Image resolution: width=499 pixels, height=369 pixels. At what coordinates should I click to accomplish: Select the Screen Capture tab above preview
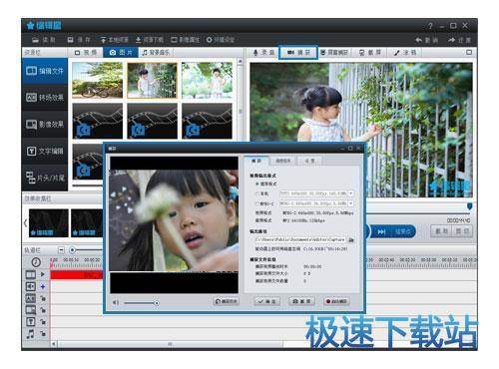pyautogui.click(x=334, y=53)
